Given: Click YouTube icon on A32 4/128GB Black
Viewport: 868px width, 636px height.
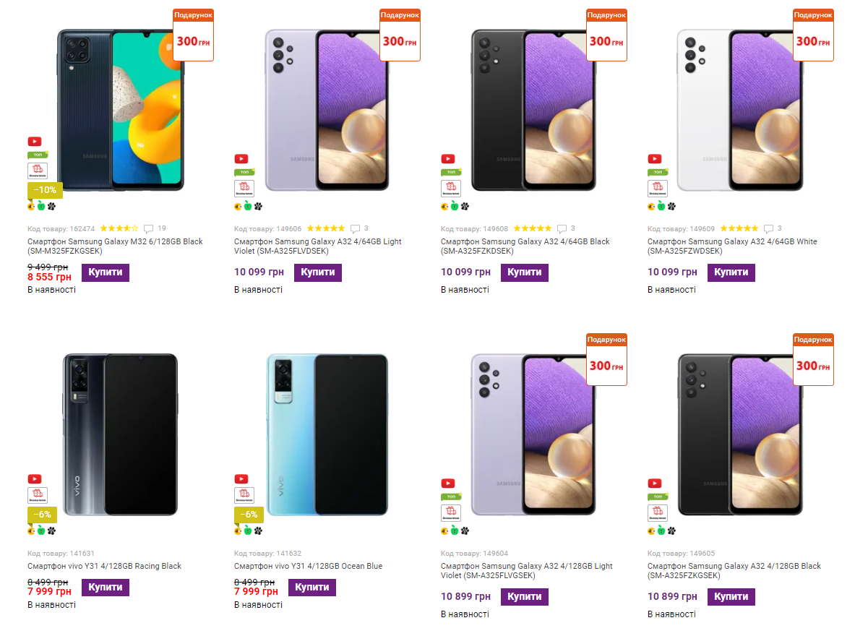Looking at the screenshot, I should point(655,484).
